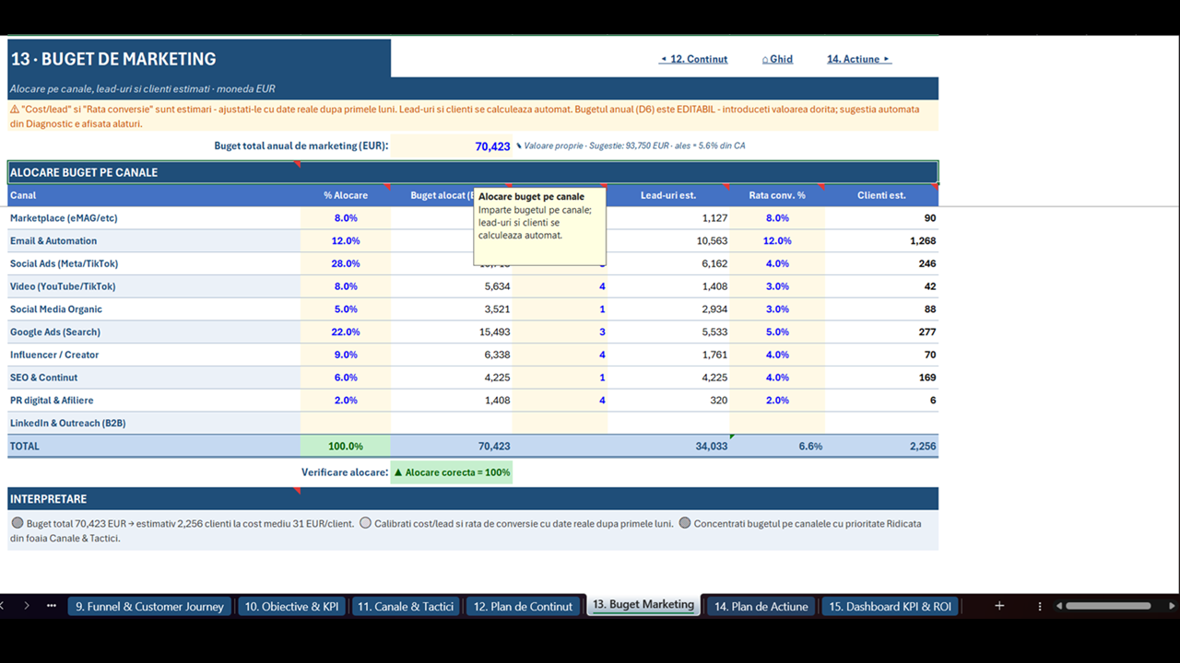Screen dimensions: 1180x663
Task: Open the Ghid home link
Action: [x=777, y=59]
